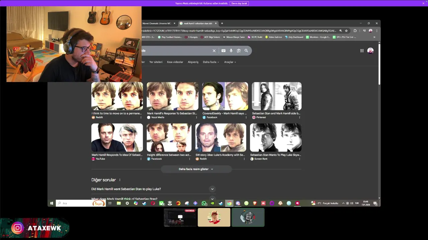Open the on-screen keyboard input tool

point(223,51)
